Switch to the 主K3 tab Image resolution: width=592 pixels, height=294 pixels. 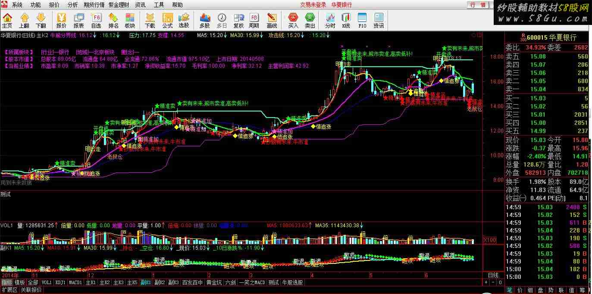click(118, 283)
